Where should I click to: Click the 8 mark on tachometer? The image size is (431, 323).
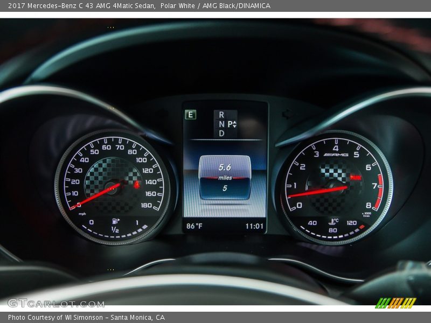pyautogui.click(x=369, y=205)
